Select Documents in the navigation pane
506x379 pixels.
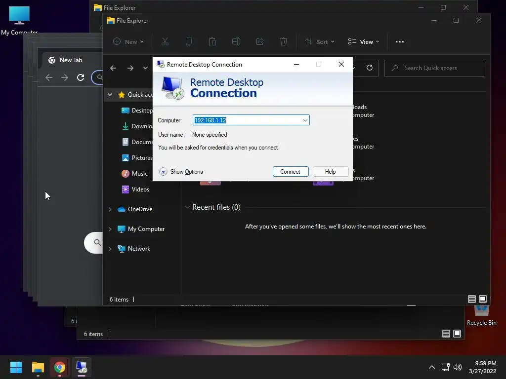[x=136, y=142]
